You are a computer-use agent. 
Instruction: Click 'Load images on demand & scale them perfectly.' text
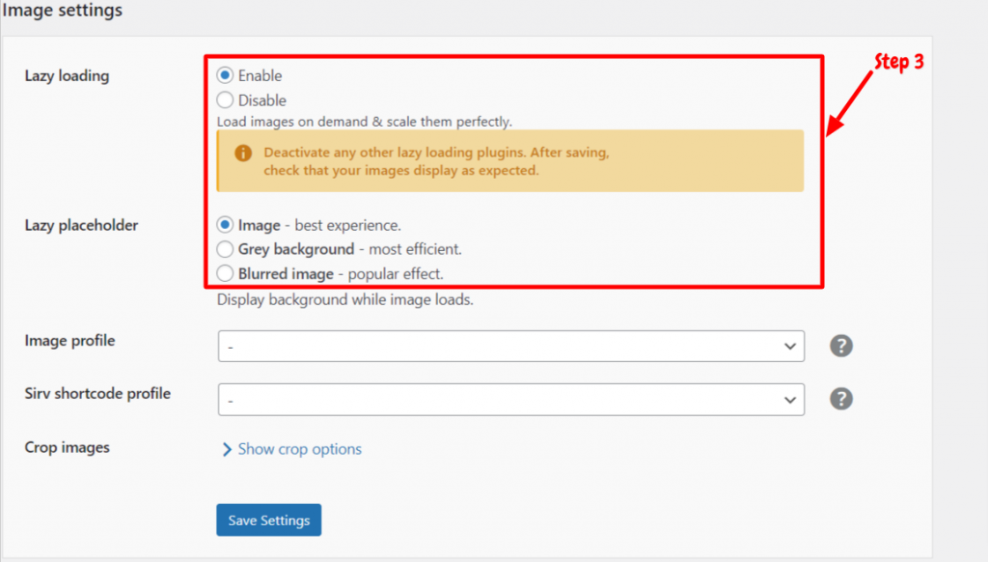(364, 122)
